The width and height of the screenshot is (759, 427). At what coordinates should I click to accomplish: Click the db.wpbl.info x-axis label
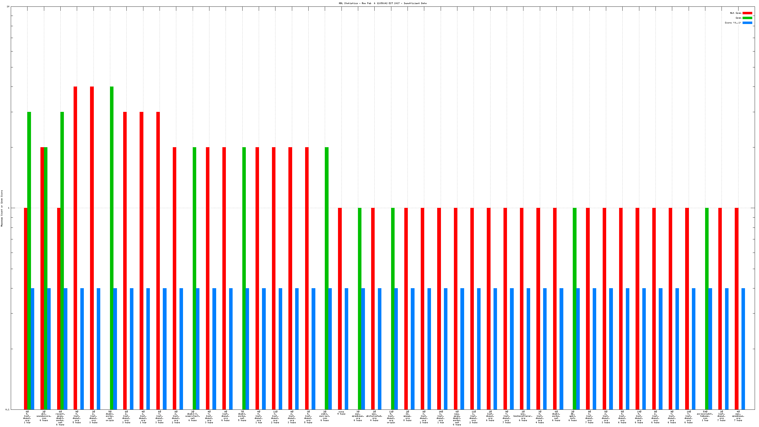[572, 416]
